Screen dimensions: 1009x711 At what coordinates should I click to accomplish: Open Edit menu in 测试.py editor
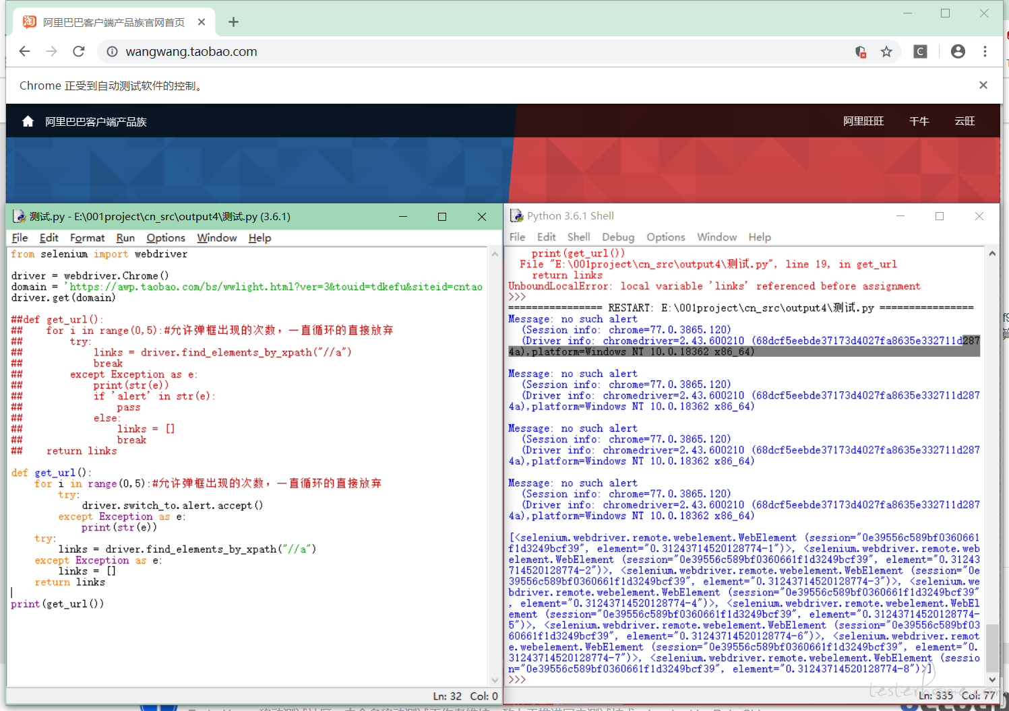click(x=49, y=238)
